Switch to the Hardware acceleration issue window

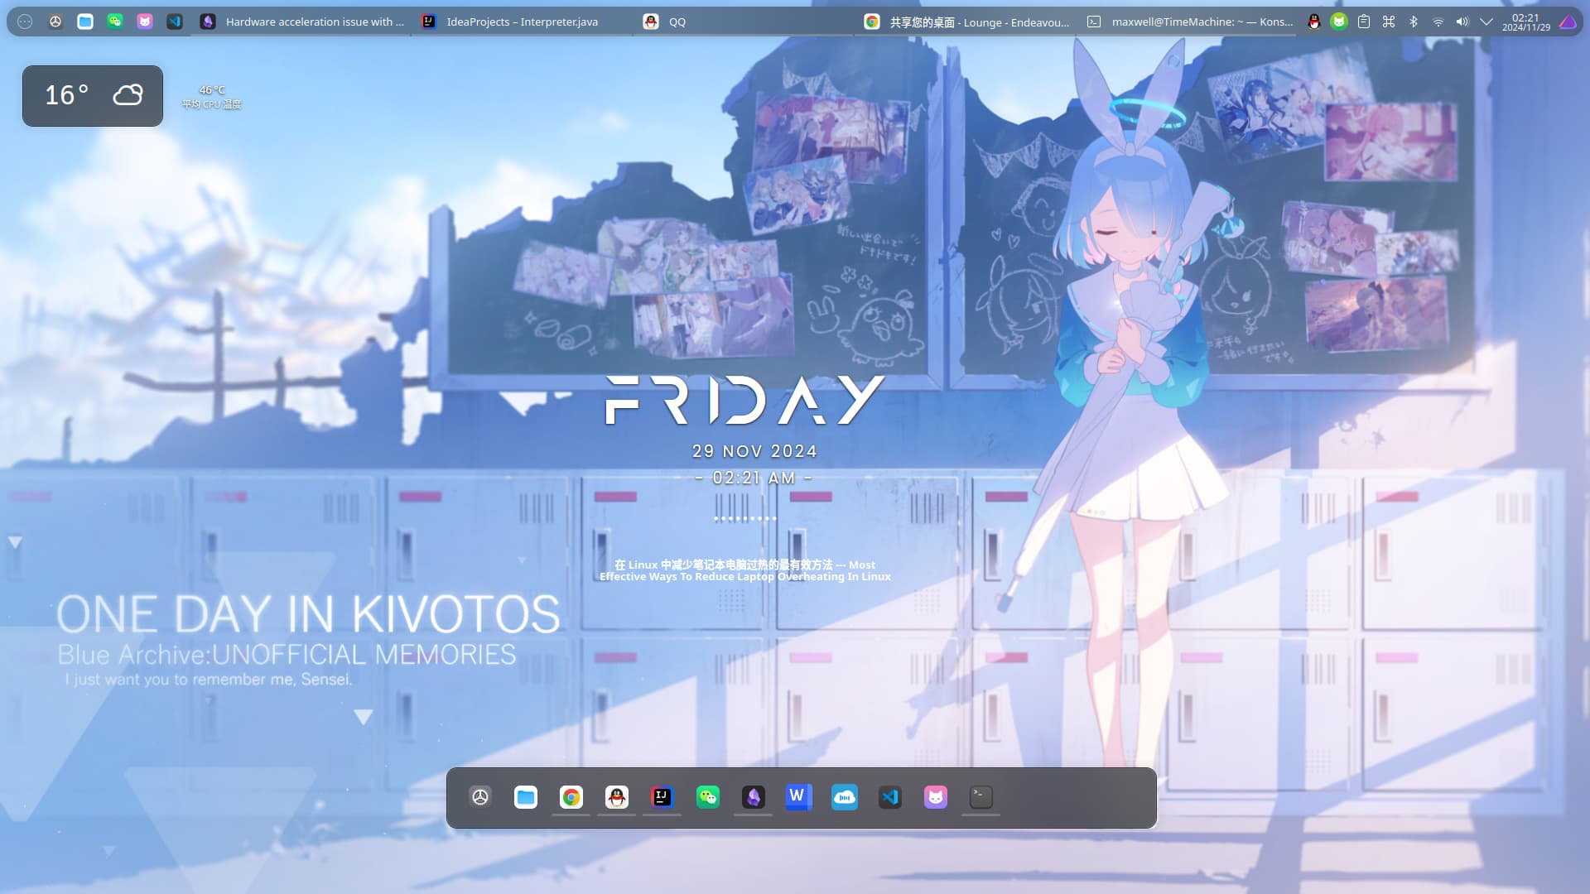point(302,22)
